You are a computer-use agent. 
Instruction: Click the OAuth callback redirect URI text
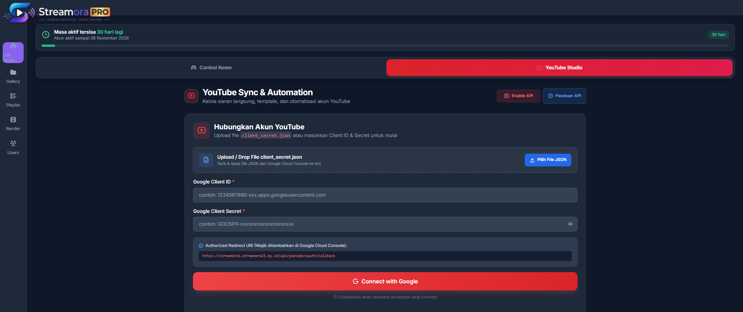(x=269, y=256)
